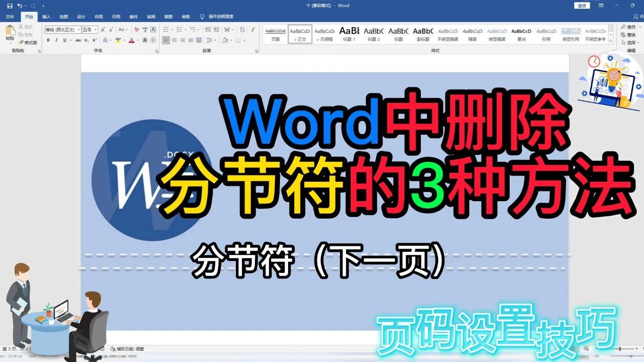Viewport: 644px width, 362px height.
Task: Sort the paragraphs (A-Z sort icon)
Action: 242,30
